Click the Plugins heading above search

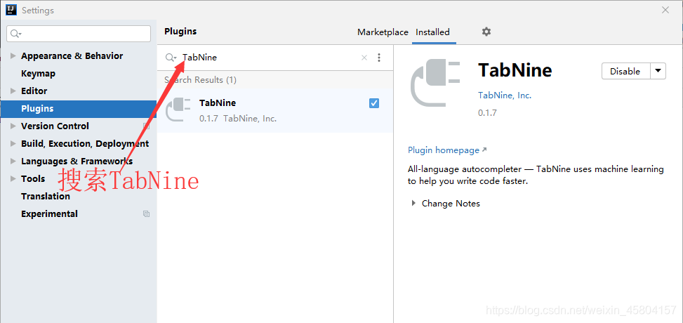click(x=180, y=32)
